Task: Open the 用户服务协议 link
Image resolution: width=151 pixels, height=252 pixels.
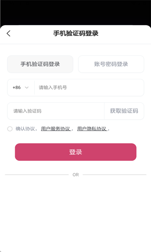Action: (55, 129)
